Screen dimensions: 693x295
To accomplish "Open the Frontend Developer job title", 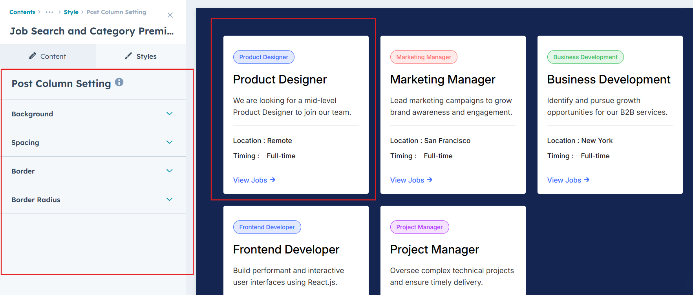I will coord(286,250).
